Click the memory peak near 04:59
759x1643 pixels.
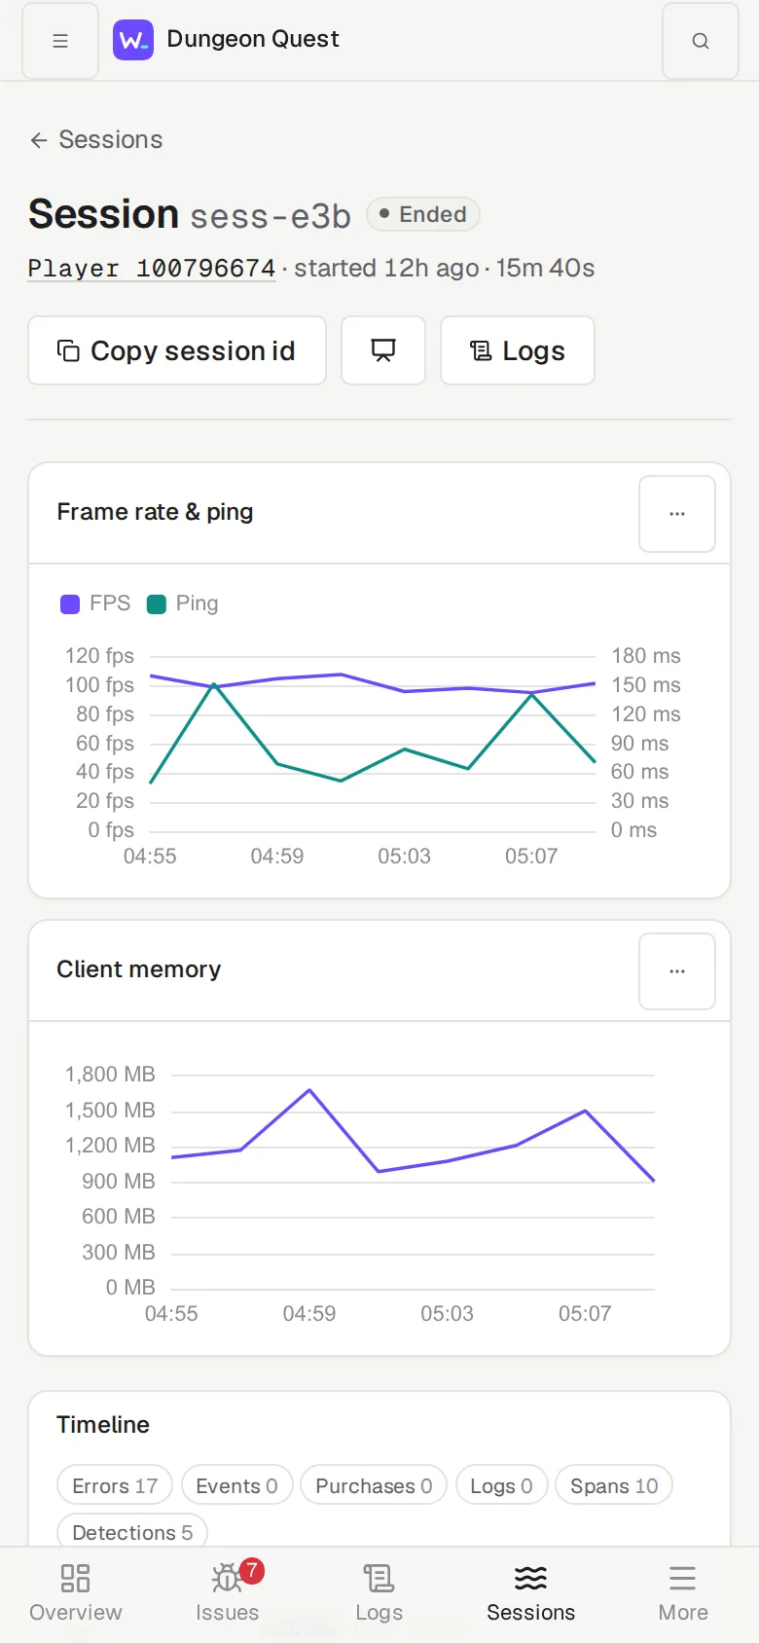pyautogui.click(x=309, y=1090)
